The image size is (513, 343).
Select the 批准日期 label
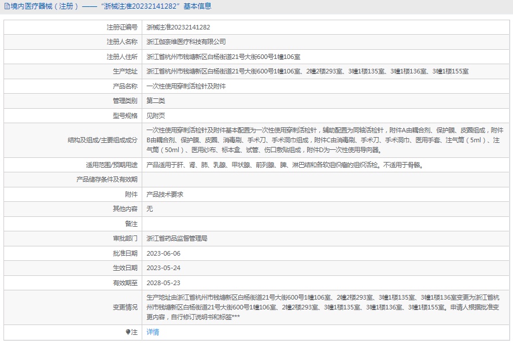[126, 253]
